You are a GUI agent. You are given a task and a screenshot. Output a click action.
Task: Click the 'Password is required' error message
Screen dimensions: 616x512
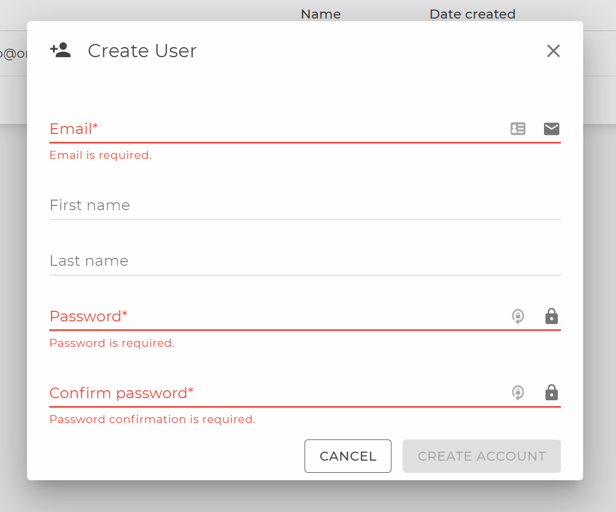tap(112, 343)
